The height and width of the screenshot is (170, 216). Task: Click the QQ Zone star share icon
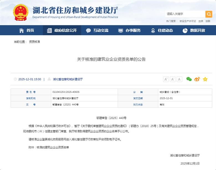coord(205,79)
